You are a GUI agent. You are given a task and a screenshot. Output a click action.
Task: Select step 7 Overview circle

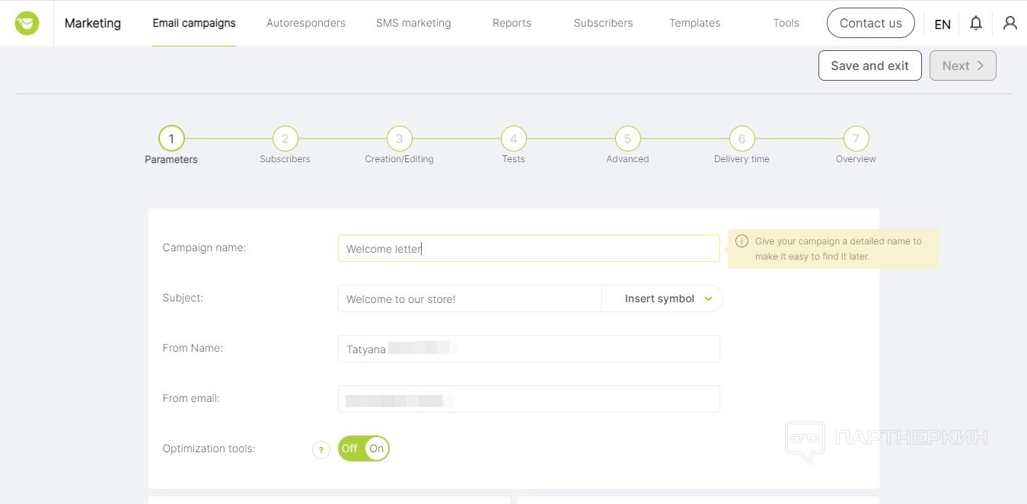coord(856,139)
